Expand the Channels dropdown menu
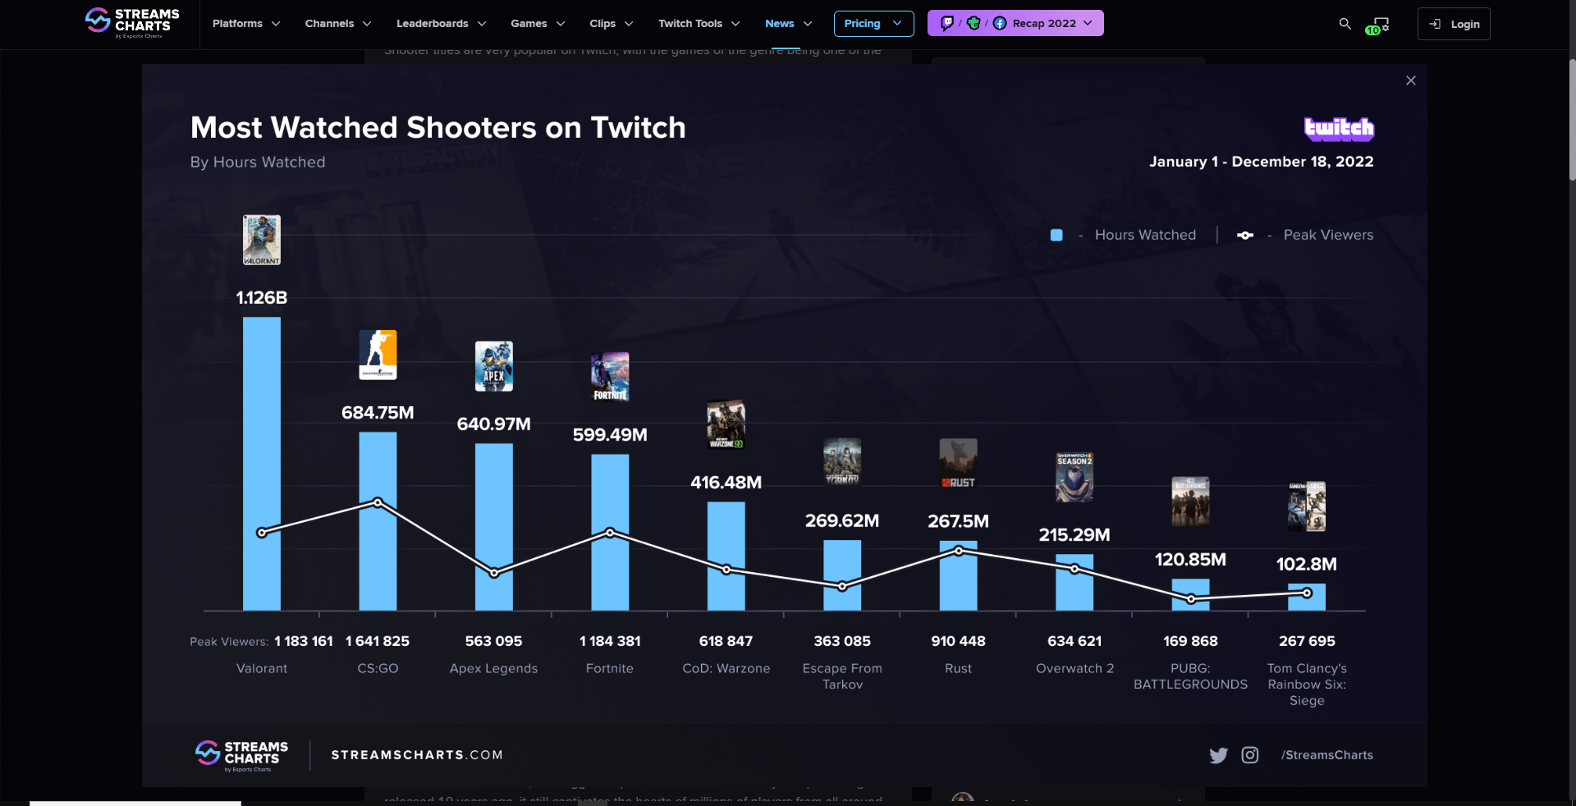Viewport: 1576px width, 806px height. click(x=338, y=23)
